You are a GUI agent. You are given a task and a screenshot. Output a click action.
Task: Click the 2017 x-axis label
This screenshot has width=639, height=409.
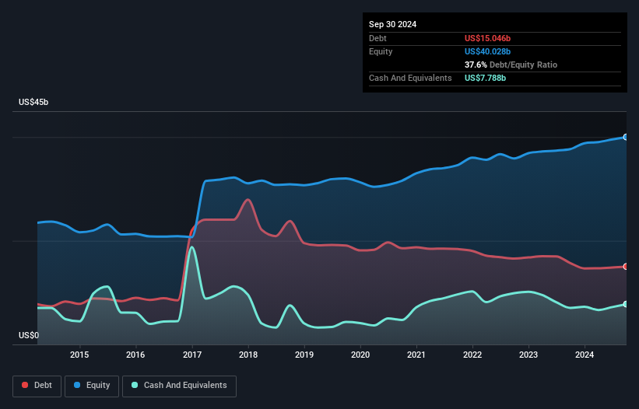(192, 355)
